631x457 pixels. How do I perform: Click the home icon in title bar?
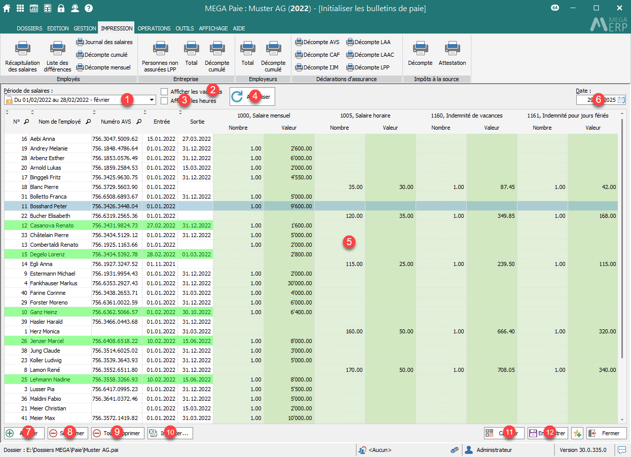point(8,8)
